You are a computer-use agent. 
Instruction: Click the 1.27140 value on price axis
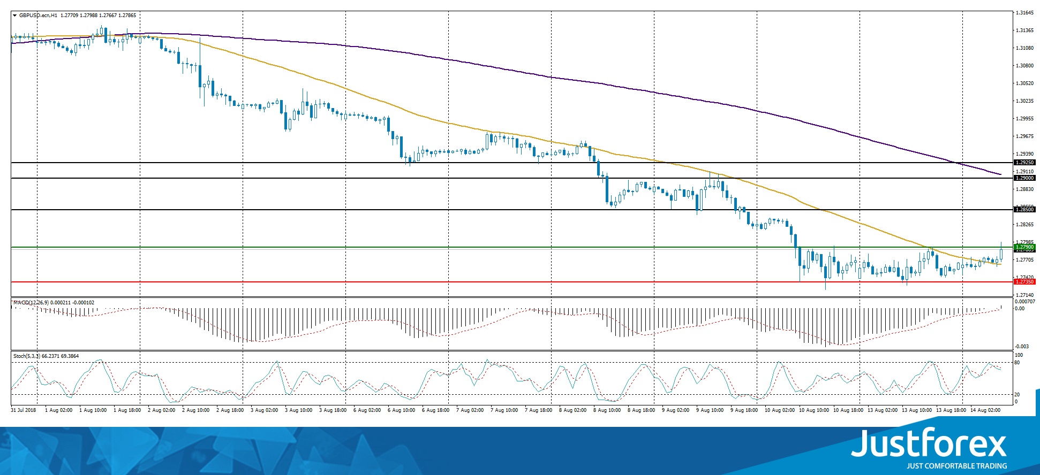point(1024,295)
